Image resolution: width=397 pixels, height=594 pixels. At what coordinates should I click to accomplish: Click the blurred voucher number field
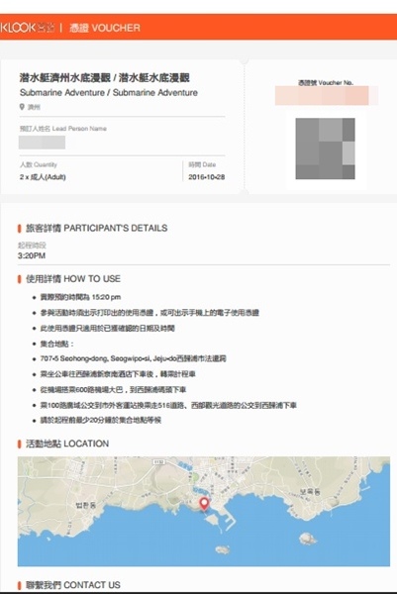[326, 95]
